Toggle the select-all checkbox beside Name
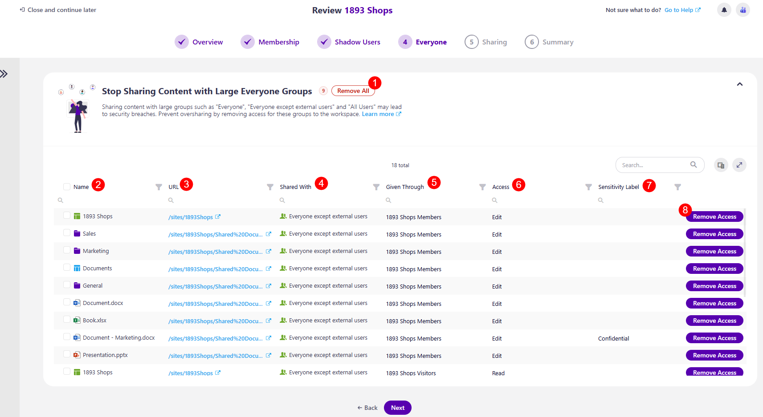This screenshot has width=763, height=417. (x=66, y=187)
